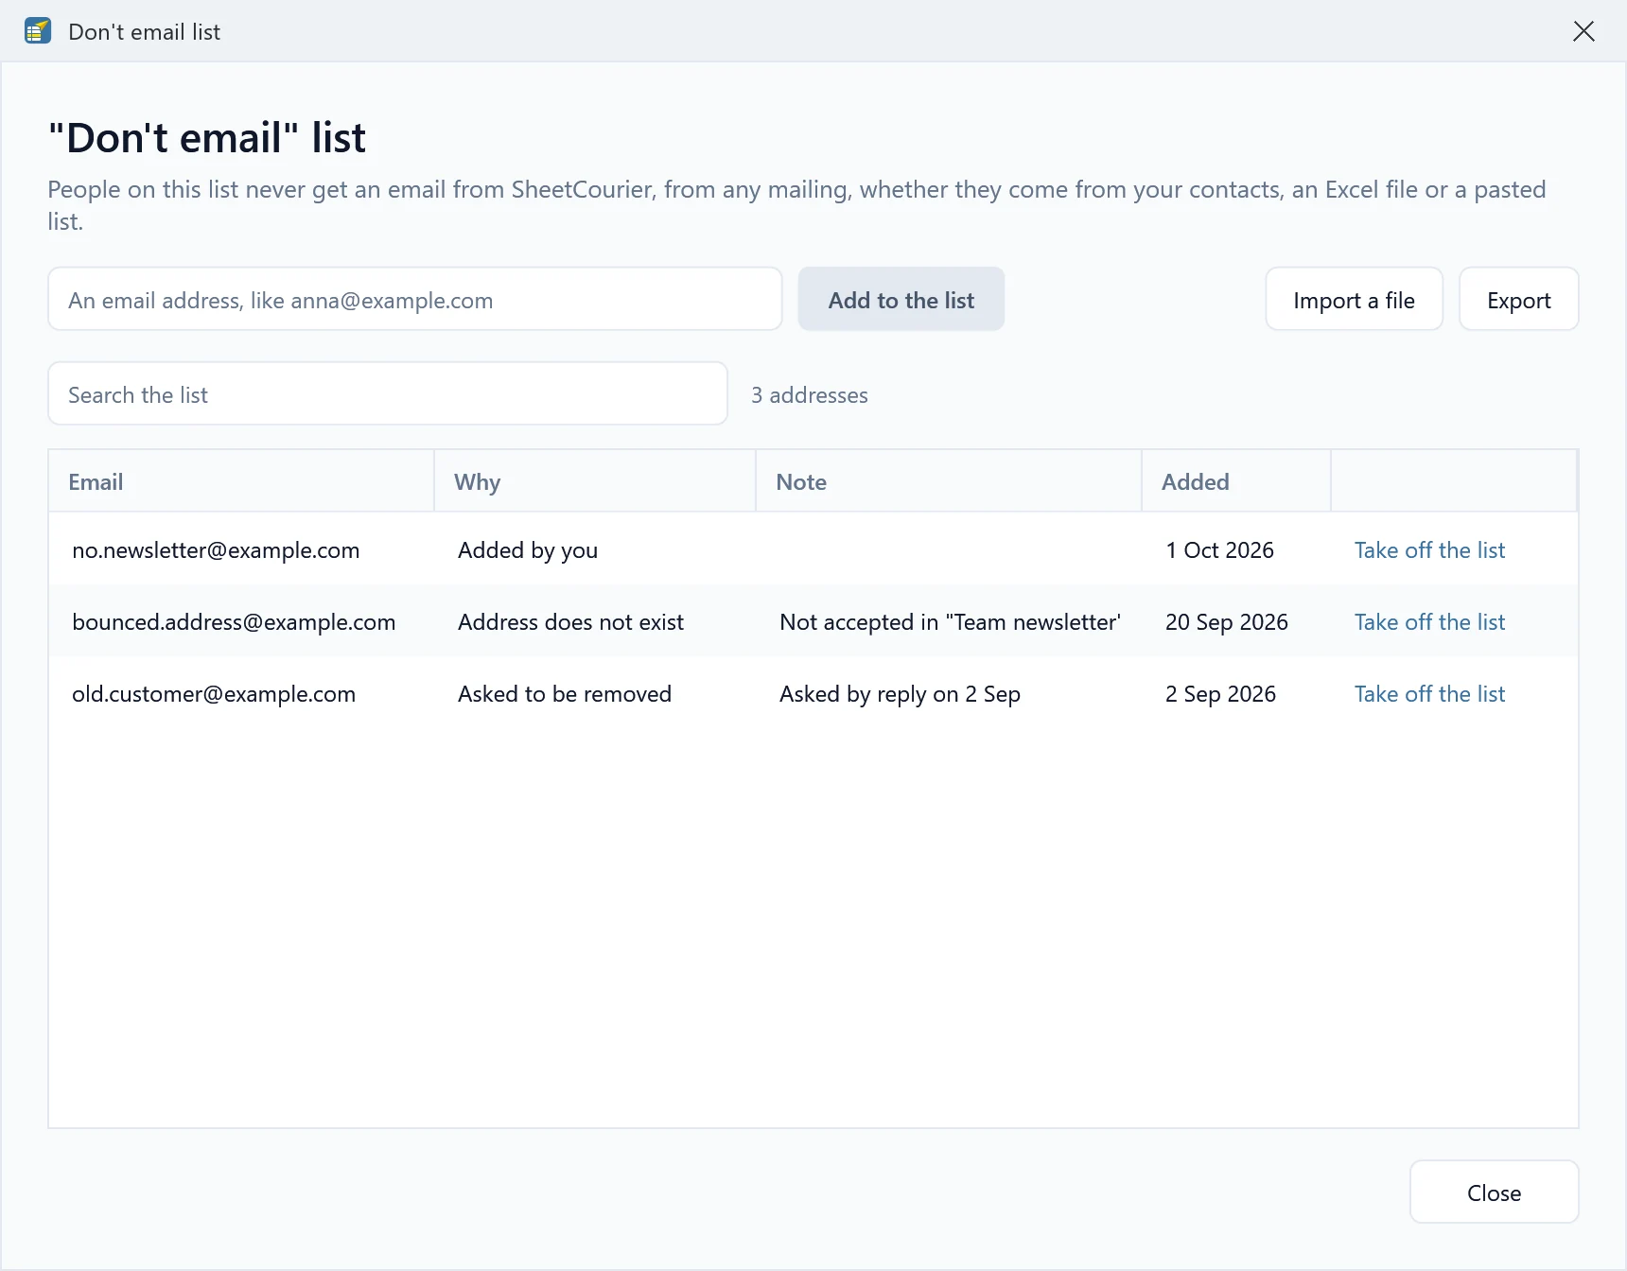The height and width of the screenshot is (1271, 1627).
Task: Click the Note column header
Action: tap(949, 481)
